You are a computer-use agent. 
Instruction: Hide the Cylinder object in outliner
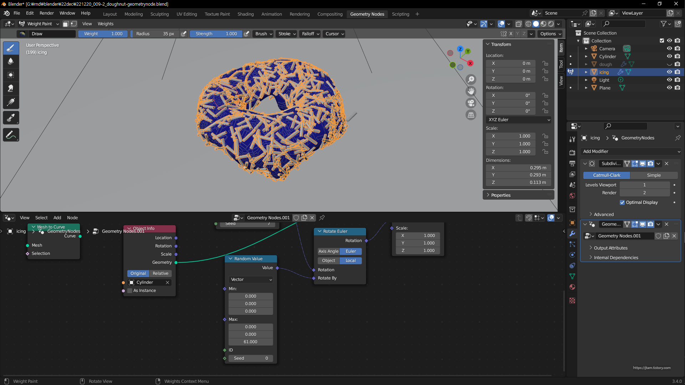(669, 56)
